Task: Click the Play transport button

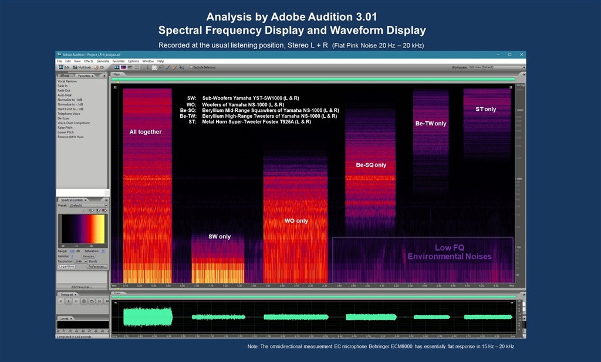Action: click(x=68, y=301)
